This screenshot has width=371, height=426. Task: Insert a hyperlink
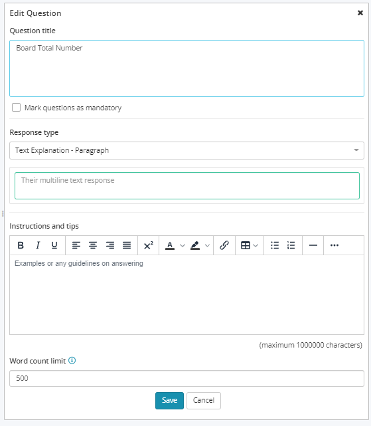[x=224, y=245]
